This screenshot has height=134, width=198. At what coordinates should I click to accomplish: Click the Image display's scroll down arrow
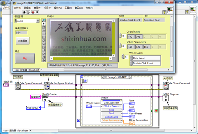click(x=114, y=56)
